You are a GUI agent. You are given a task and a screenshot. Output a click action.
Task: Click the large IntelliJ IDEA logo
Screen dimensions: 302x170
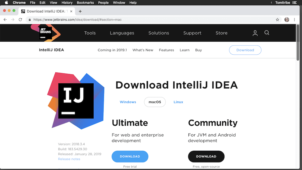pos(76,101)
